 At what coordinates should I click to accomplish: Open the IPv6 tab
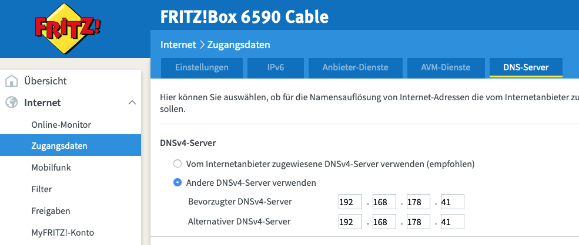pyautogui.click(x=275, y=67)
